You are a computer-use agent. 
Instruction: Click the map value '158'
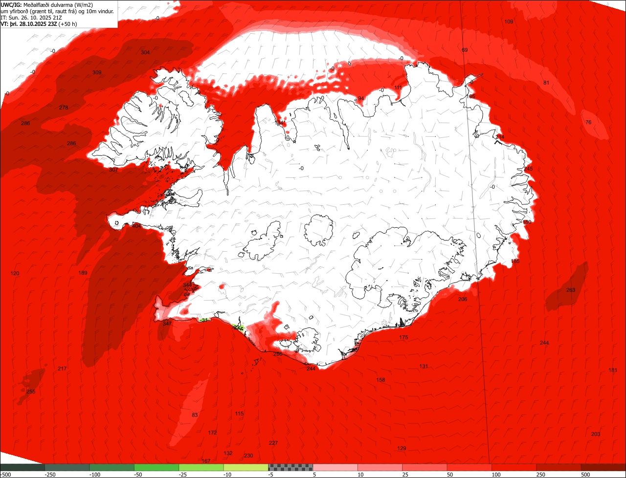point(380,380)
